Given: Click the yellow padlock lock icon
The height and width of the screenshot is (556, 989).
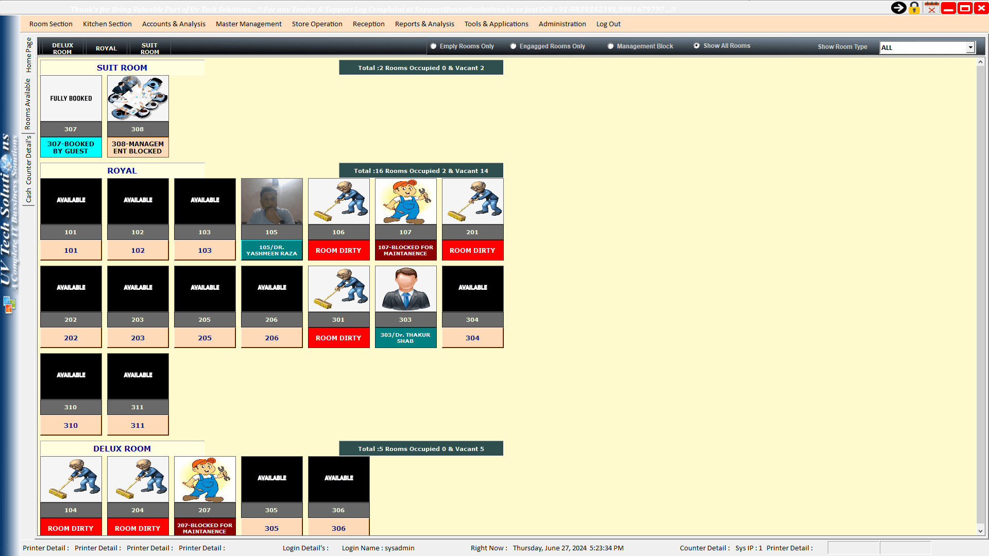Looking at the screenshot, I should tap(914, 8).
